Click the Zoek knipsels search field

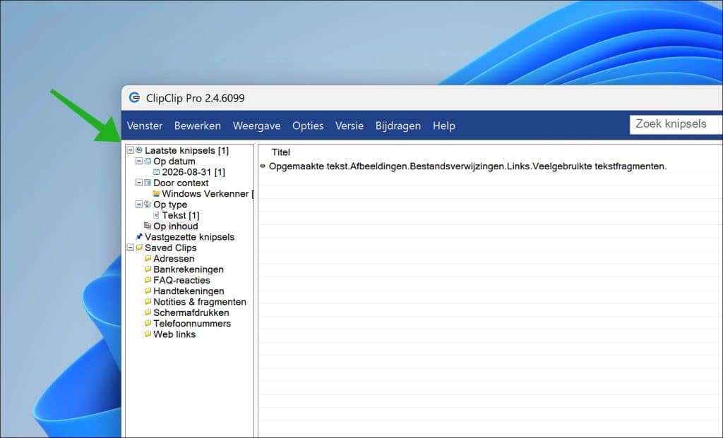(x=676, y=124)
